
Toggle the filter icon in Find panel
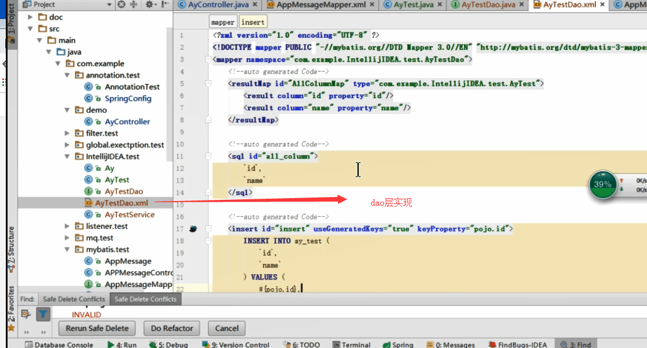coord(43,314)
